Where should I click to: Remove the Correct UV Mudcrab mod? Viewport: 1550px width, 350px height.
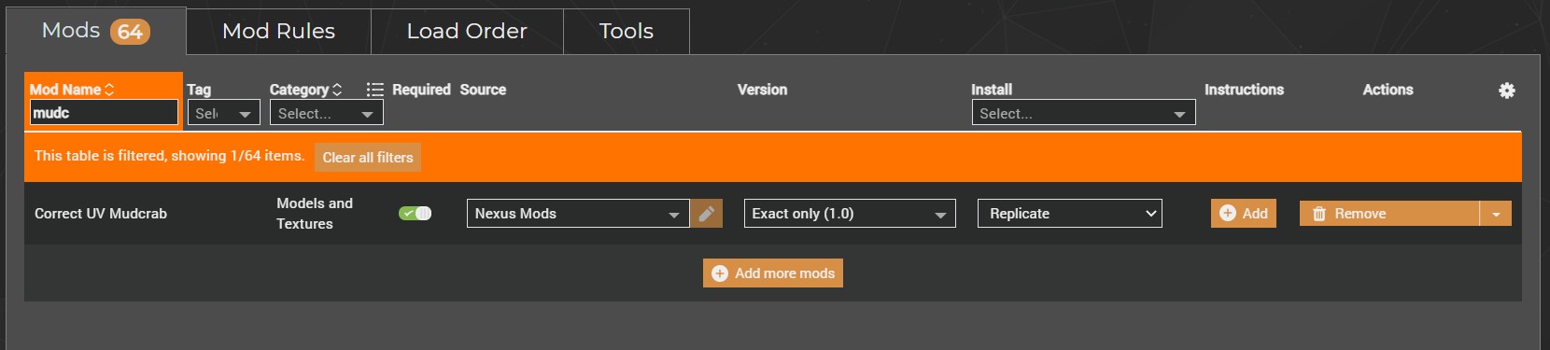(1389, 214)
